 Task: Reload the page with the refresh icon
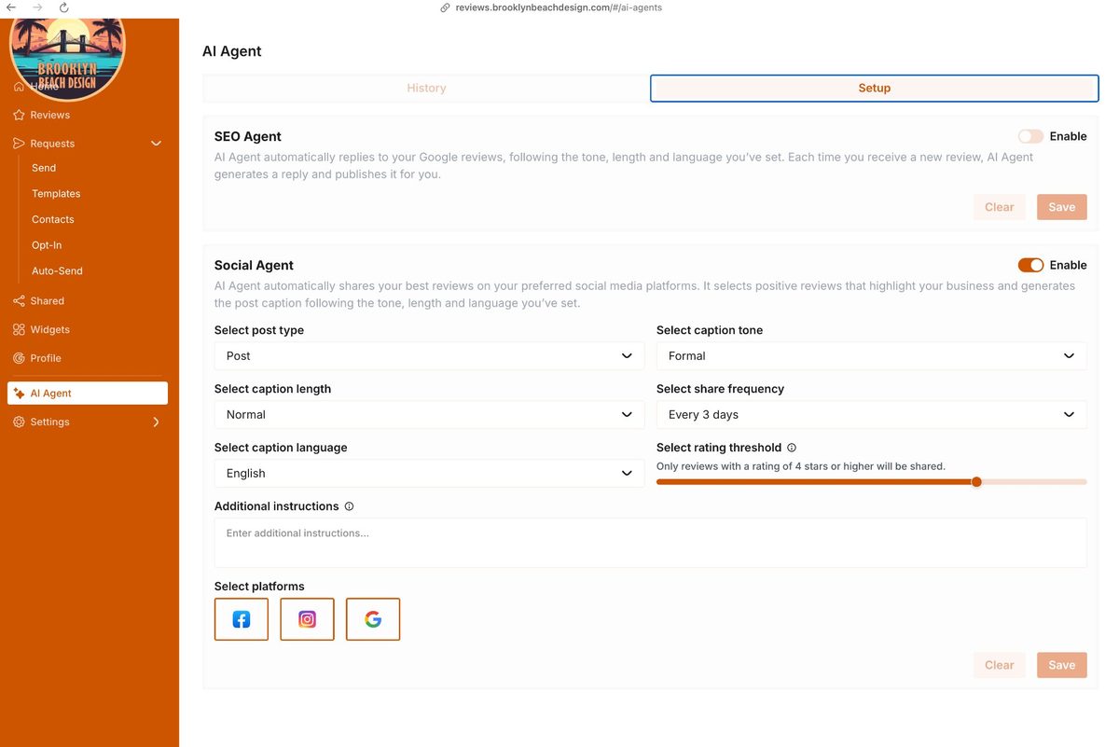click(x=63, y=7)
